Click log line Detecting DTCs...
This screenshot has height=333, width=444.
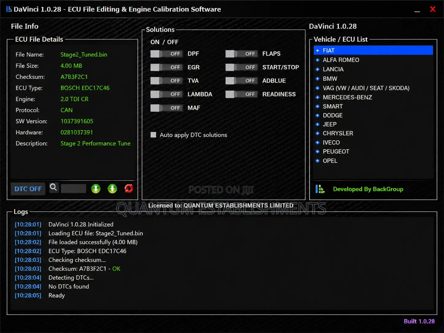click(71, 278)
